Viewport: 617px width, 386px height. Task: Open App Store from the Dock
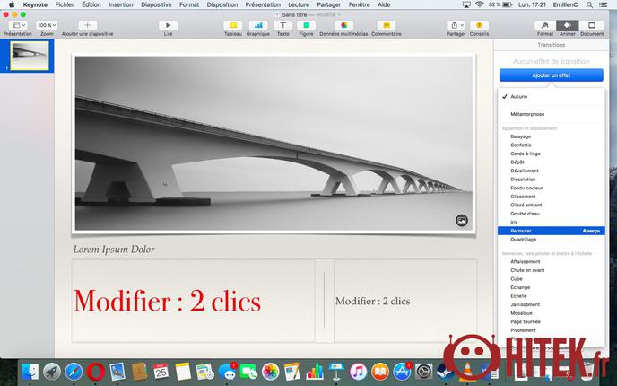coord(402,372)
